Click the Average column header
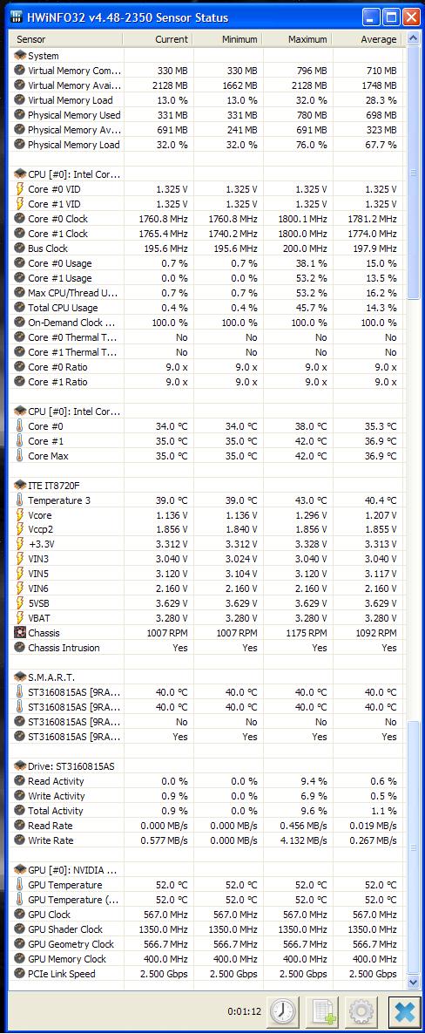This screenshot has width=425, height=1034. click(368, 39)
